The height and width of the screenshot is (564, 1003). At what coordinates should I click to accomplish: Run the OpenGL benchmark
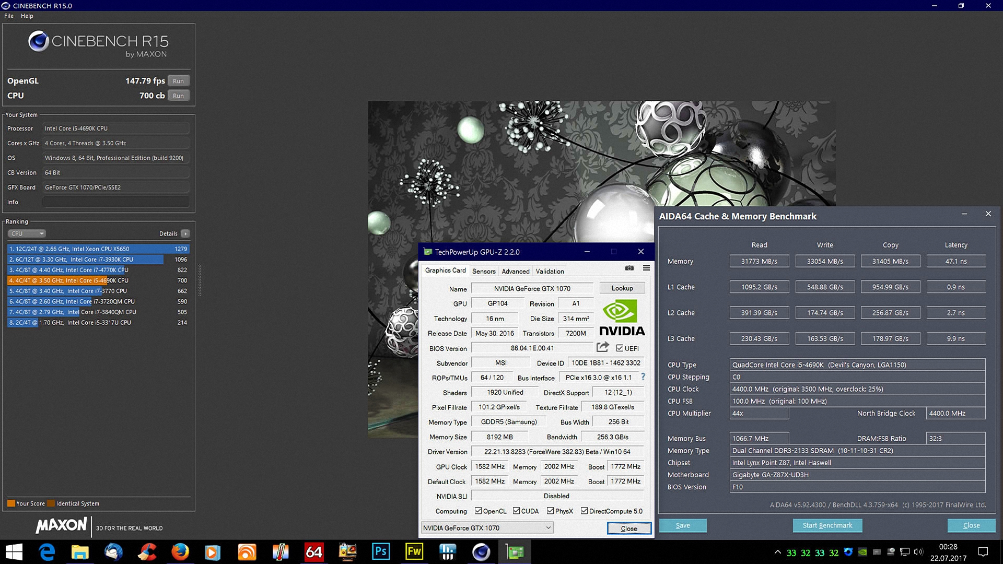(x=178, y=81)
